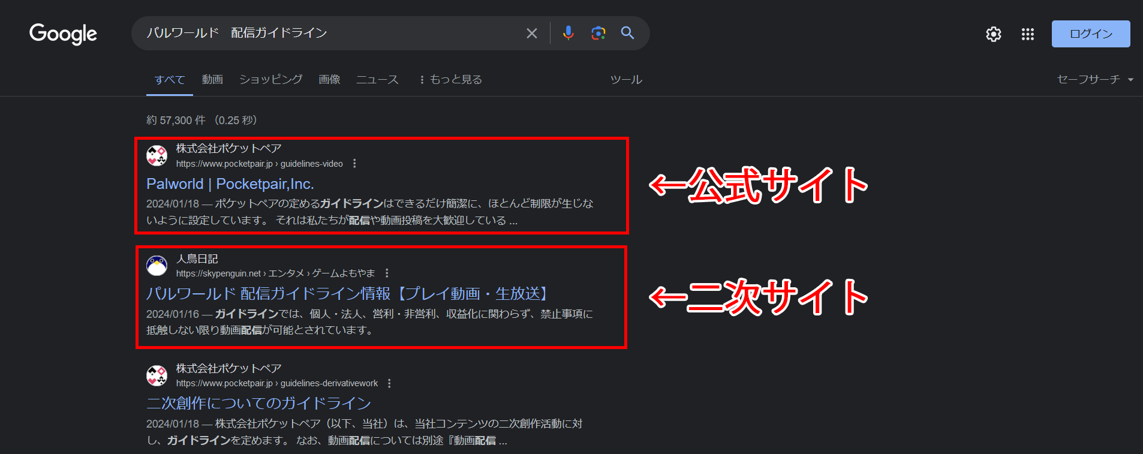Click Pocketpair favicon of guidelines-video result
The height and width of the screenshot is (454, 1143).
click(157, 155)
